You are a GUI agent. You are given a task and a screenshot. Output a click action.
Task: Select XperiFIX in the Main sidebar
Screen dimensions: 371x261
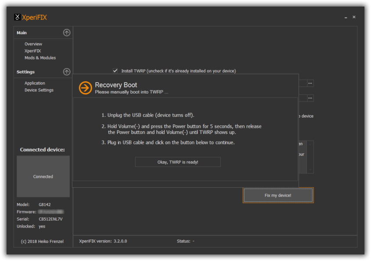(x=32, y=51)
